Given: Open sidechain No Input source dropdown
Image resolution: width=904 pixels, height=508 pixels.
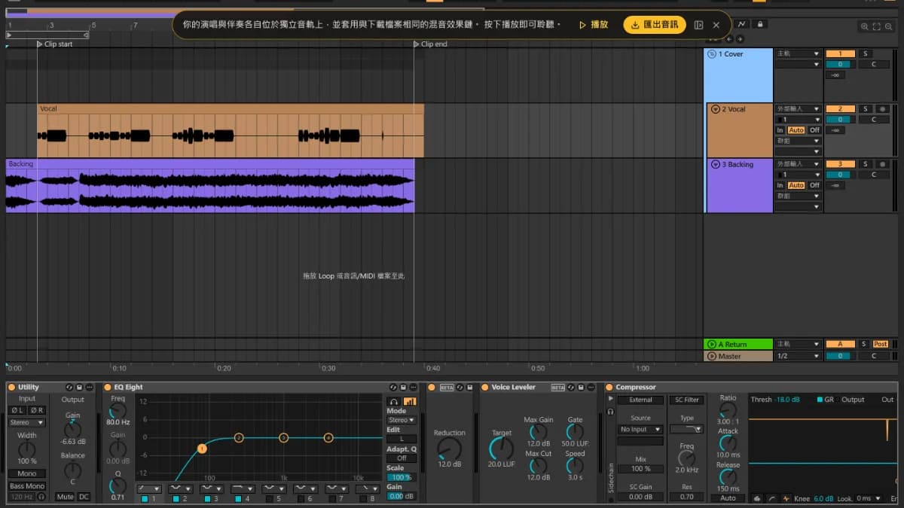Looking at the screenshot, I should [x=640, y=429].
